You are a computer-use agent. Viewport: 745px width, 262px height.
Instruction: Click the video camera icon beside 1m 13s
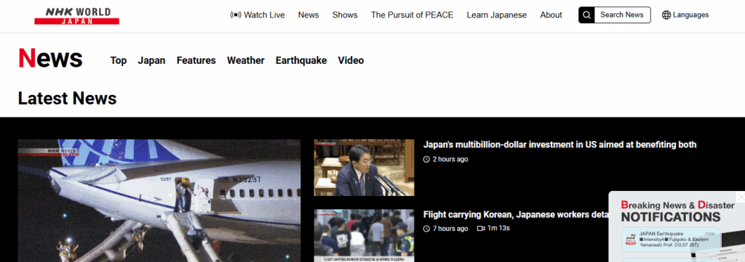[481, 229]
